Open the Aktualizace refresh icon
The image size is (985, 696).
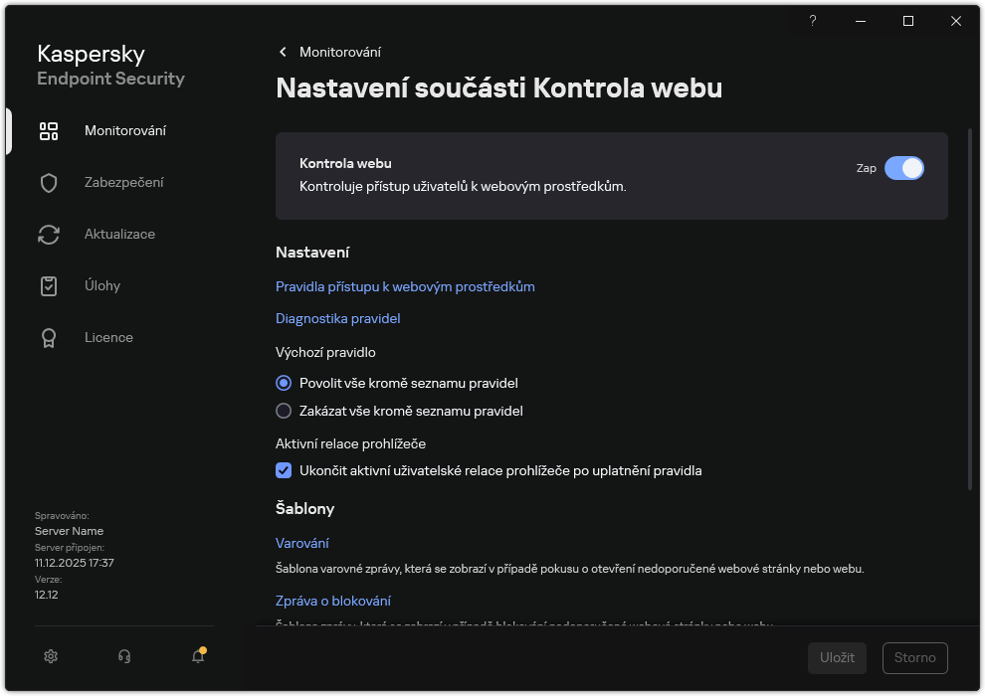[x=49, y=234]
